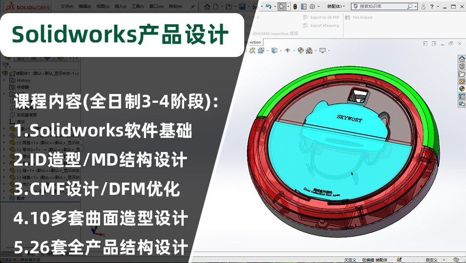Click the Undo arrow icon
The width and height of the screenshot is (466, 263).
coord(268,6)
